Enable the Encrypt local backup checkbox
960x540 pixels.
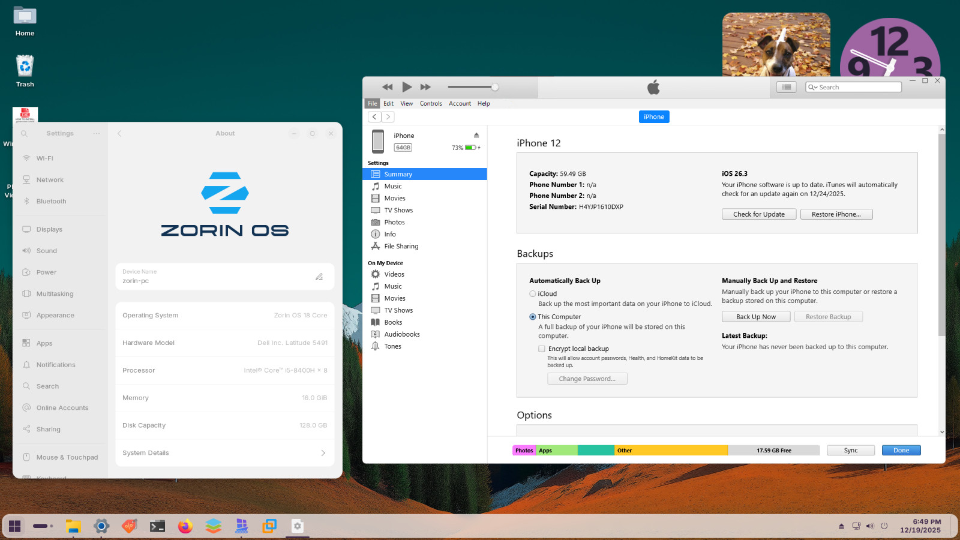coord(542,349)
